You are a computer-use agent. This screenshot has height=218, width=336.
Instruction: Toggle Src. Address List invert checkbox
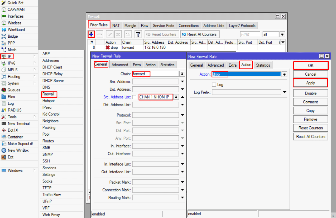tap(134, 97)
